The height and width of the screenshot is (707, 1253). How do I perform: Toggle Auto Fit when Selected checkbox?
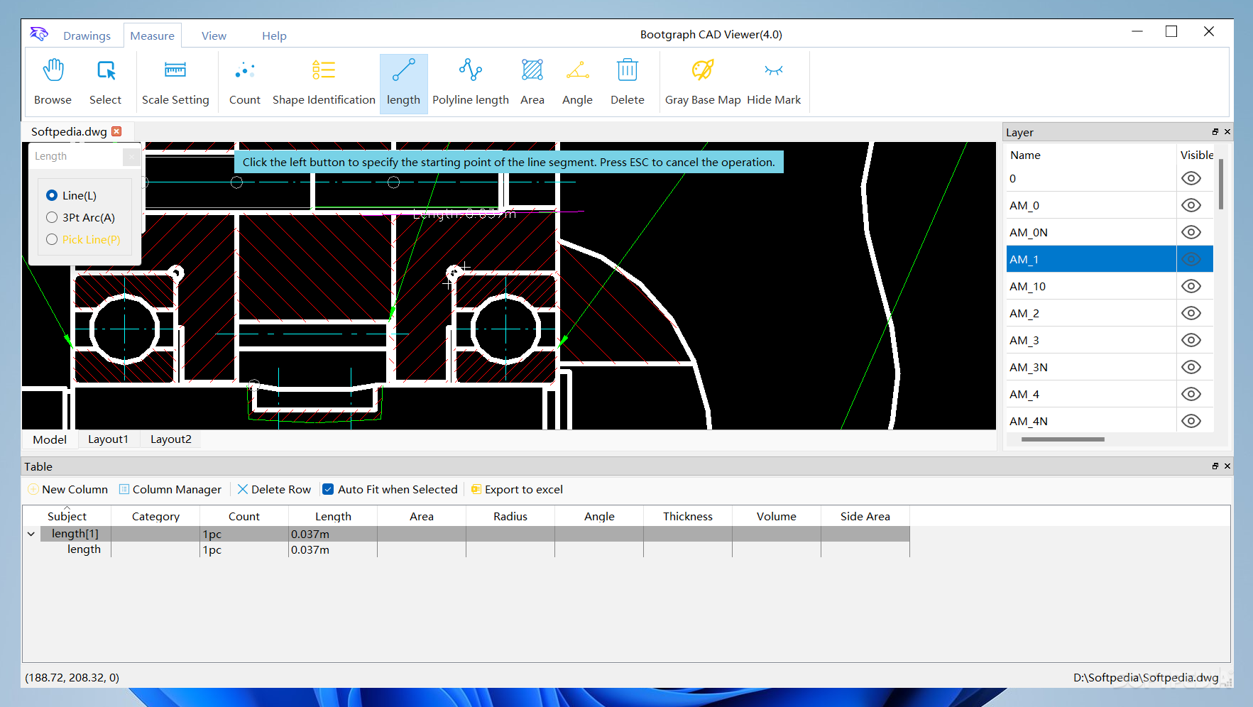(x=328, y=489)
